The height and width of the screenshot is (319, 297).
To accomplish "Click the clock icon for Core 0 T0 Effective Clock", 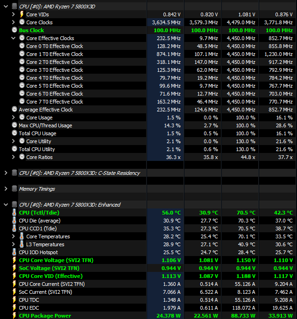I will tap(22, 46).
